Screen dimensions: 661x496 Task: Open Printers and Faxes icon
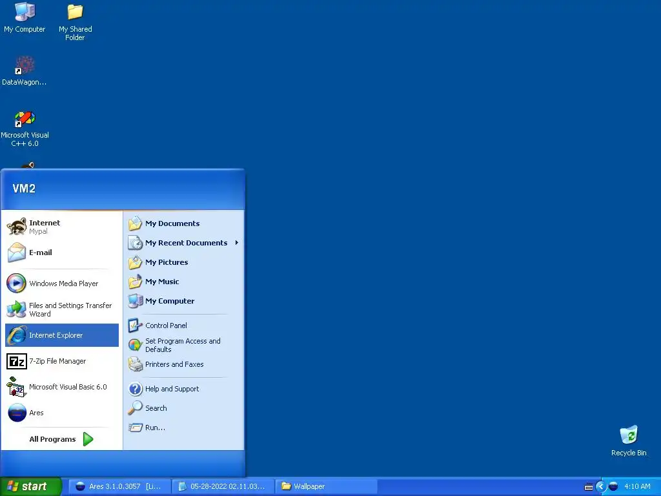tap(136, 364)
